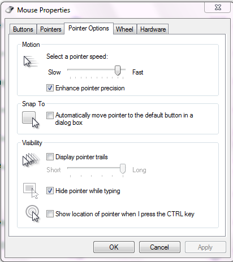This screenshot has width=233, height=262.
Task: Click the OK button
Action: [x=114, y=247]
